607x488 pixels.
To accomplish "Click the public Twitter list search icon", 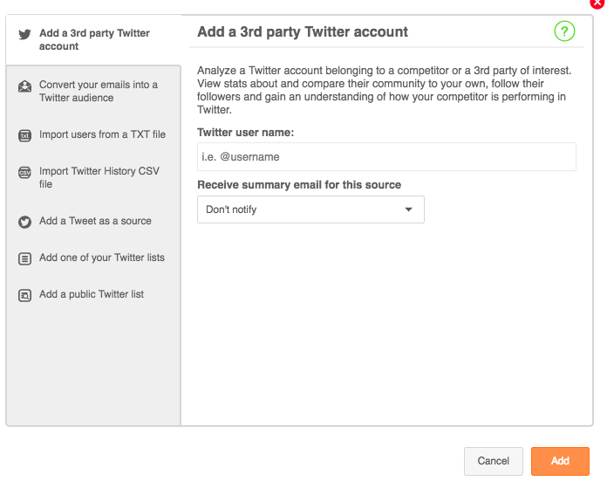I will click(24, 295).
